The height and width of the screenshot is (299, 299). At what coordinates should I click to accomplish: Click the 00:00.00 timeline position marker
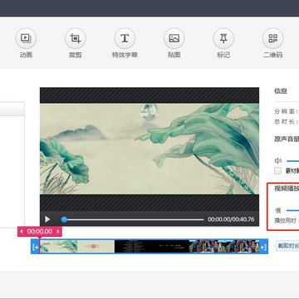pyautogui.click(x=40, y=232)
